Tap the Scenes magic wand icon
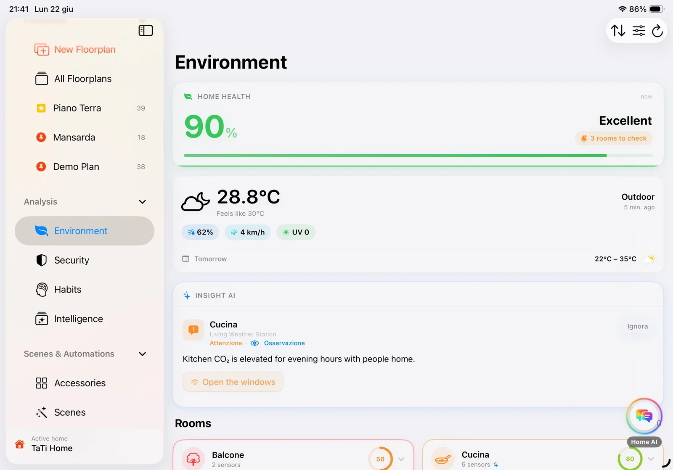 (x=42, y=412)
